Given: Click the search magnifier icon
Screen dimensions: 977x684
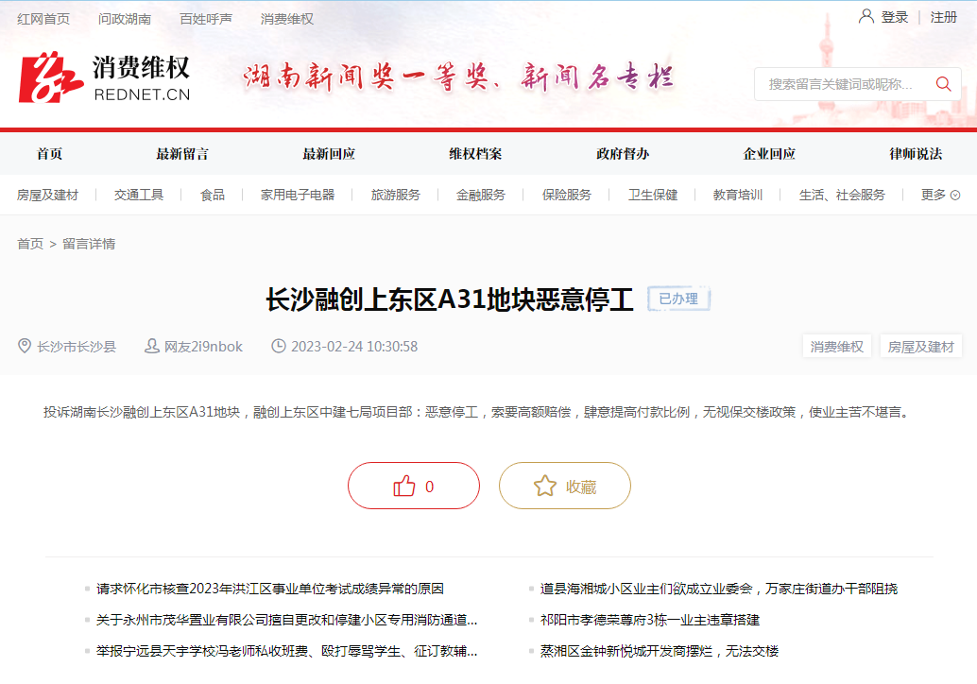Looking at the screenshot, I should [x=942, y=84].
